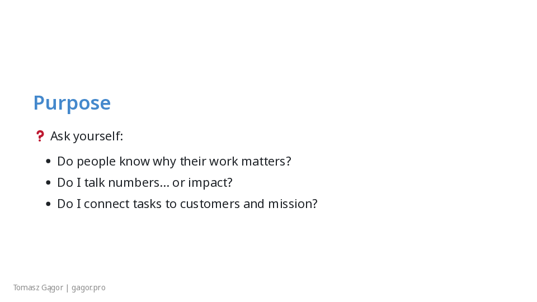The height and width of the screenshot is (302, 537).
Task: Select the bullet dot before "Do people know"
Action: 48,162
